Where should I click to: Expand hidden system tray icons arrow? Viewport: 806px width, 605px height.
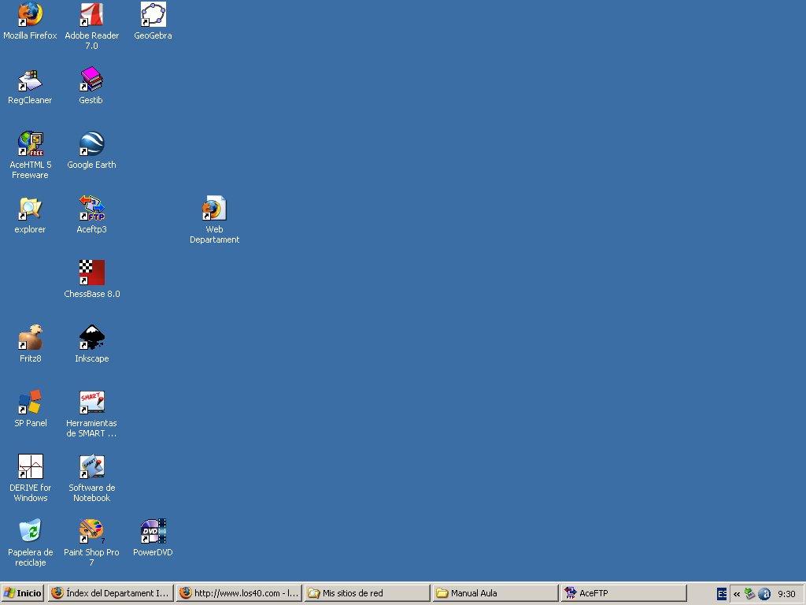tap(737, 594)
